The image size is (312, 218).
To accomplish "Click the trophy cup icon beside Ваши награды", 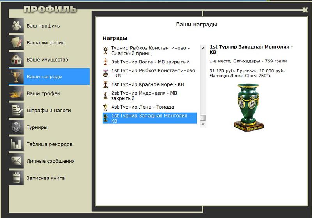I will coord(16,76).
